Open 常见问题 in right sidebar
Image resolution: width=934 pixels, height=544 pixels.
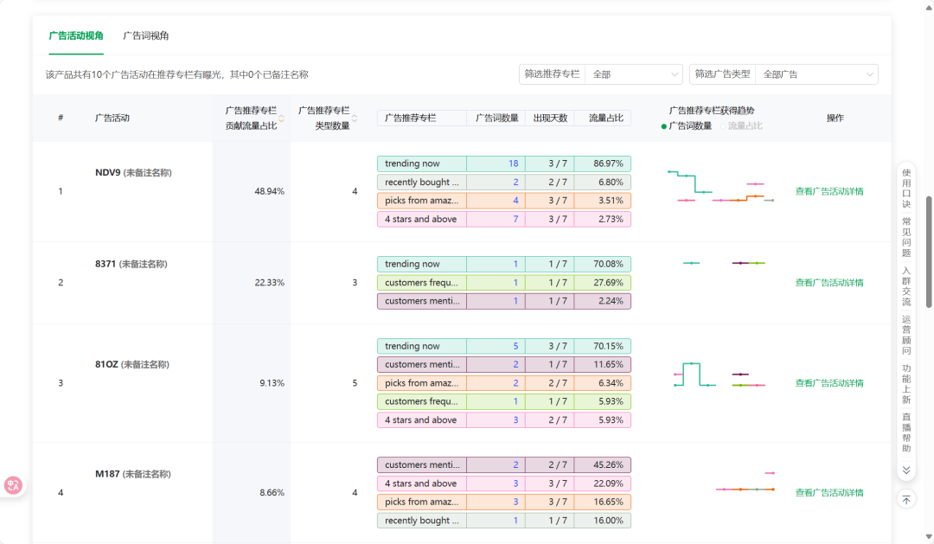tap(906, 237)
